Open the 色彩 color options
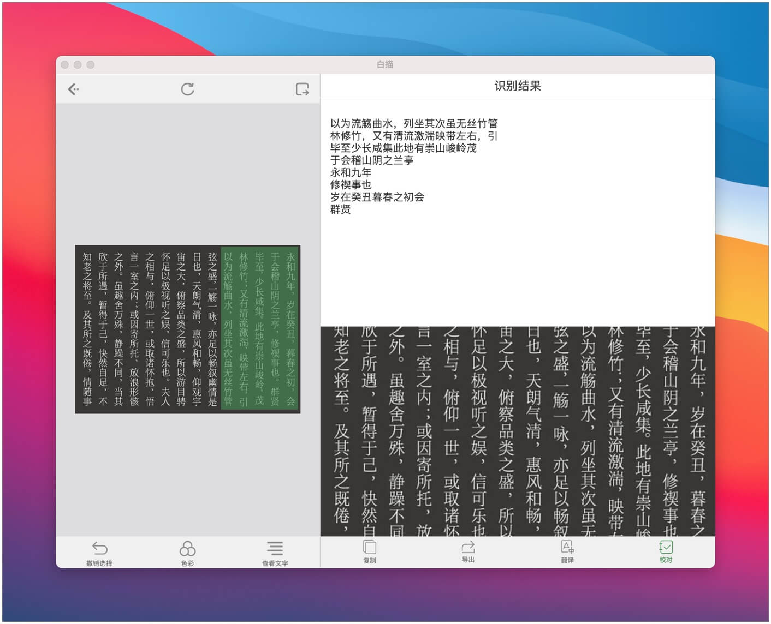Image resolution: width=771 pixels, height=624 pixels. (187, 553)
